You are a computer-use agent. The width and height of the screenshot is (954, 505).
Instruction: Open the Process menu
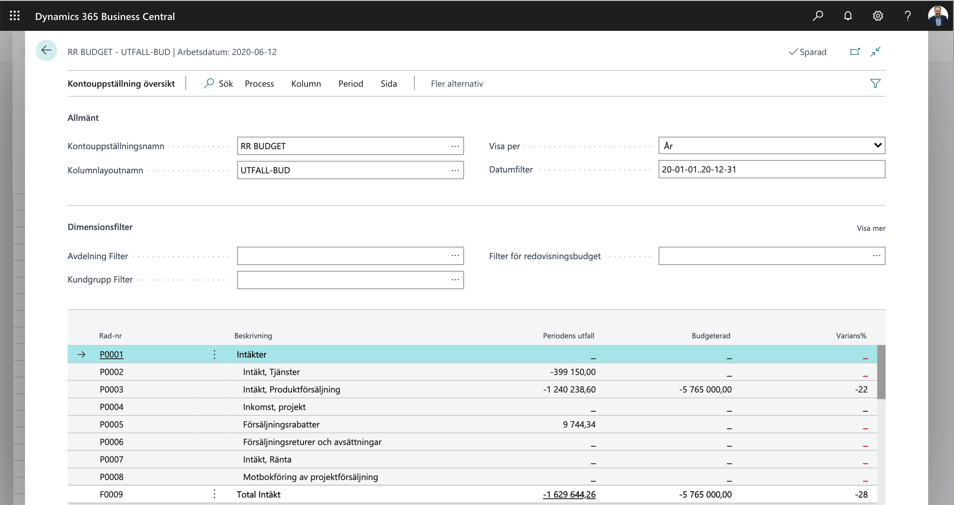click(x=259, y=83)
